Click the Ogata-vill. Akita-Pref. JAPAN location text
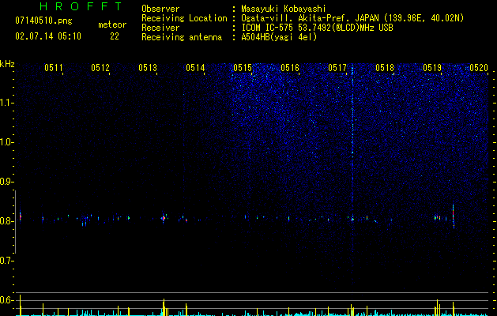The width and height of the screenshot is (497, 316). [352, 18]
